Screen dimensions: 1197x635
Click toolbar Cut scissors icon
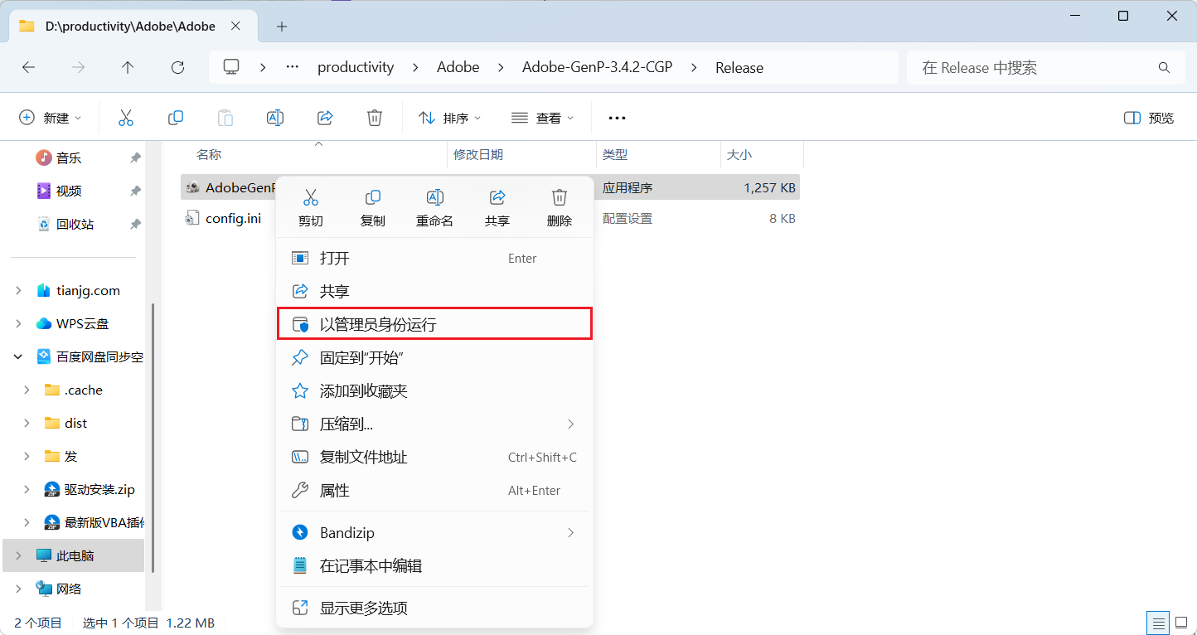pos(126,118)
